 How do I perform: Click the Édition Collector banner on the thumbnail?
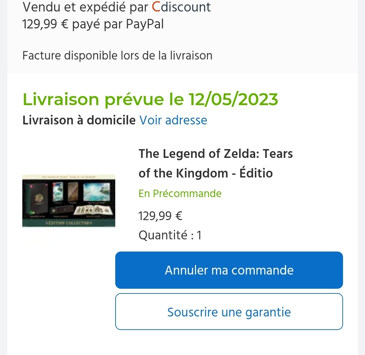pyautogui.click(x=69, y=223)
